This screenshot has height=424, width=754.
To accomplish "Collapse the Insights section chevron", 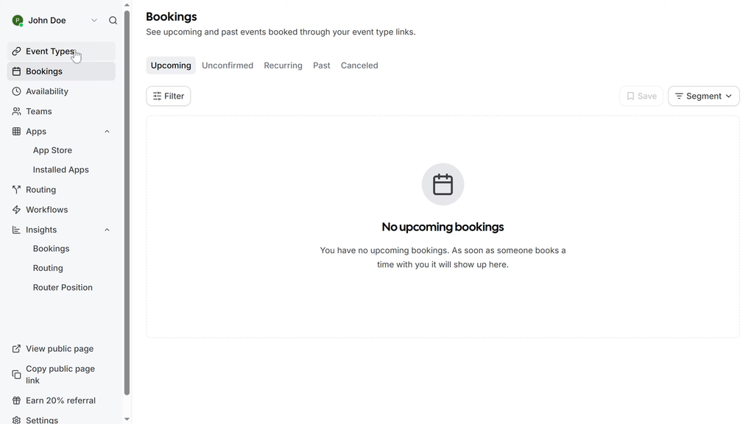I will 107,230.
